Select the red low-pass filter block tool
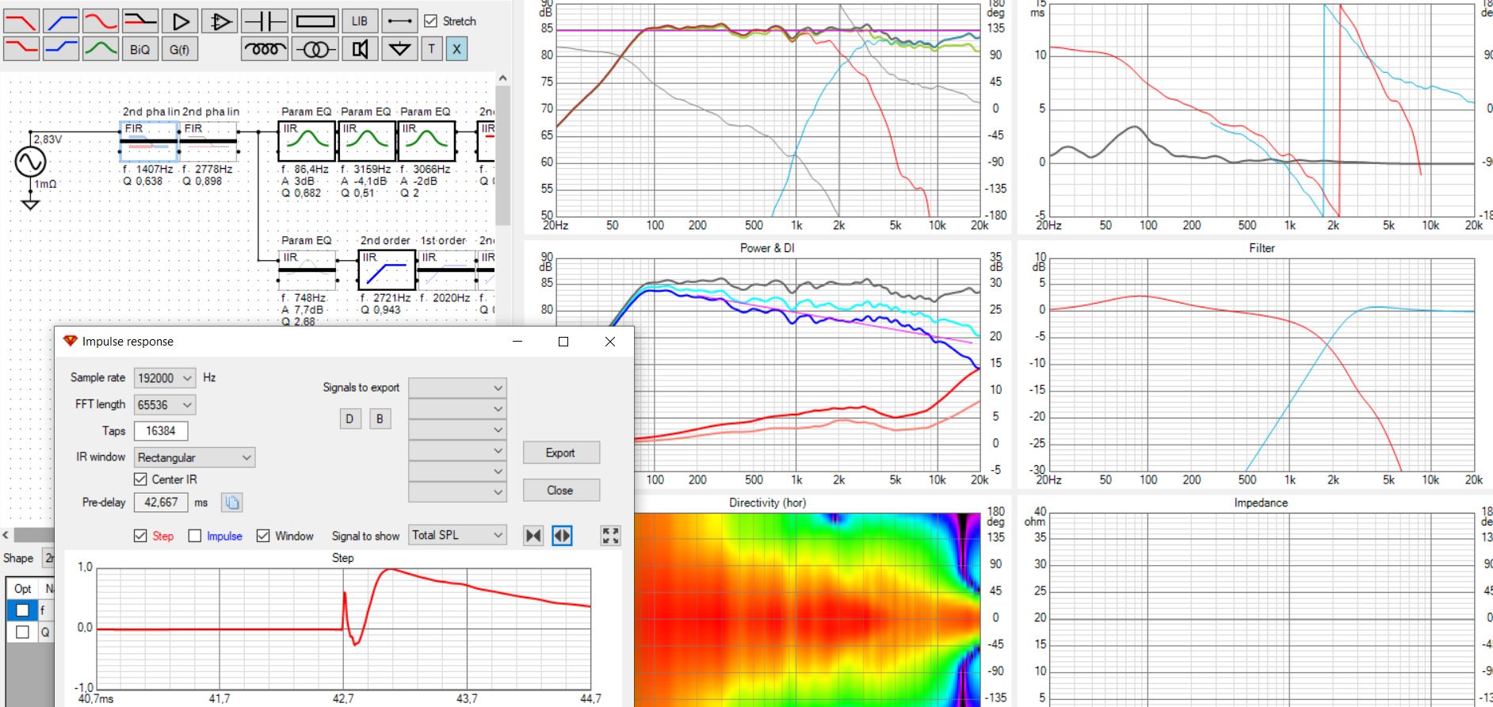This screenshot has width=1493, height=707. coord(21,21)
